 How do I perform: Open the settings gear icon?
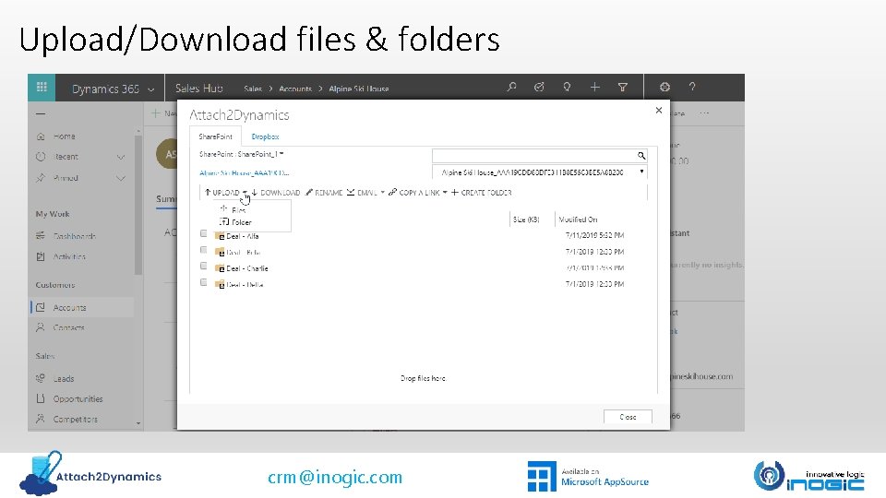click(664, 87)
